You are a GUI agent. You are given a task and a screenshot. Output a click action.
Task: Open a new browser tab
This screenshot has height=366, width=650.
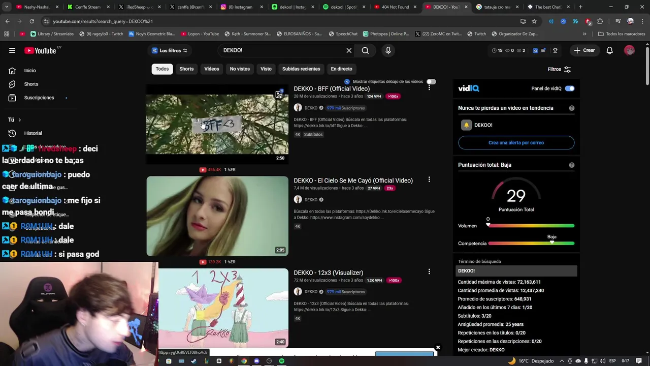pyautogui.click(x=580, y=7)
